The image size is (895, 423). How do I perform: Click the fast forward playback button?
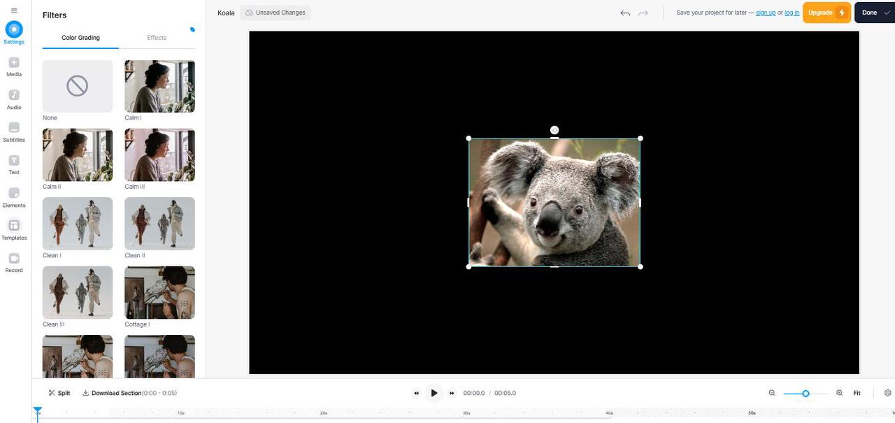point(452,393)
